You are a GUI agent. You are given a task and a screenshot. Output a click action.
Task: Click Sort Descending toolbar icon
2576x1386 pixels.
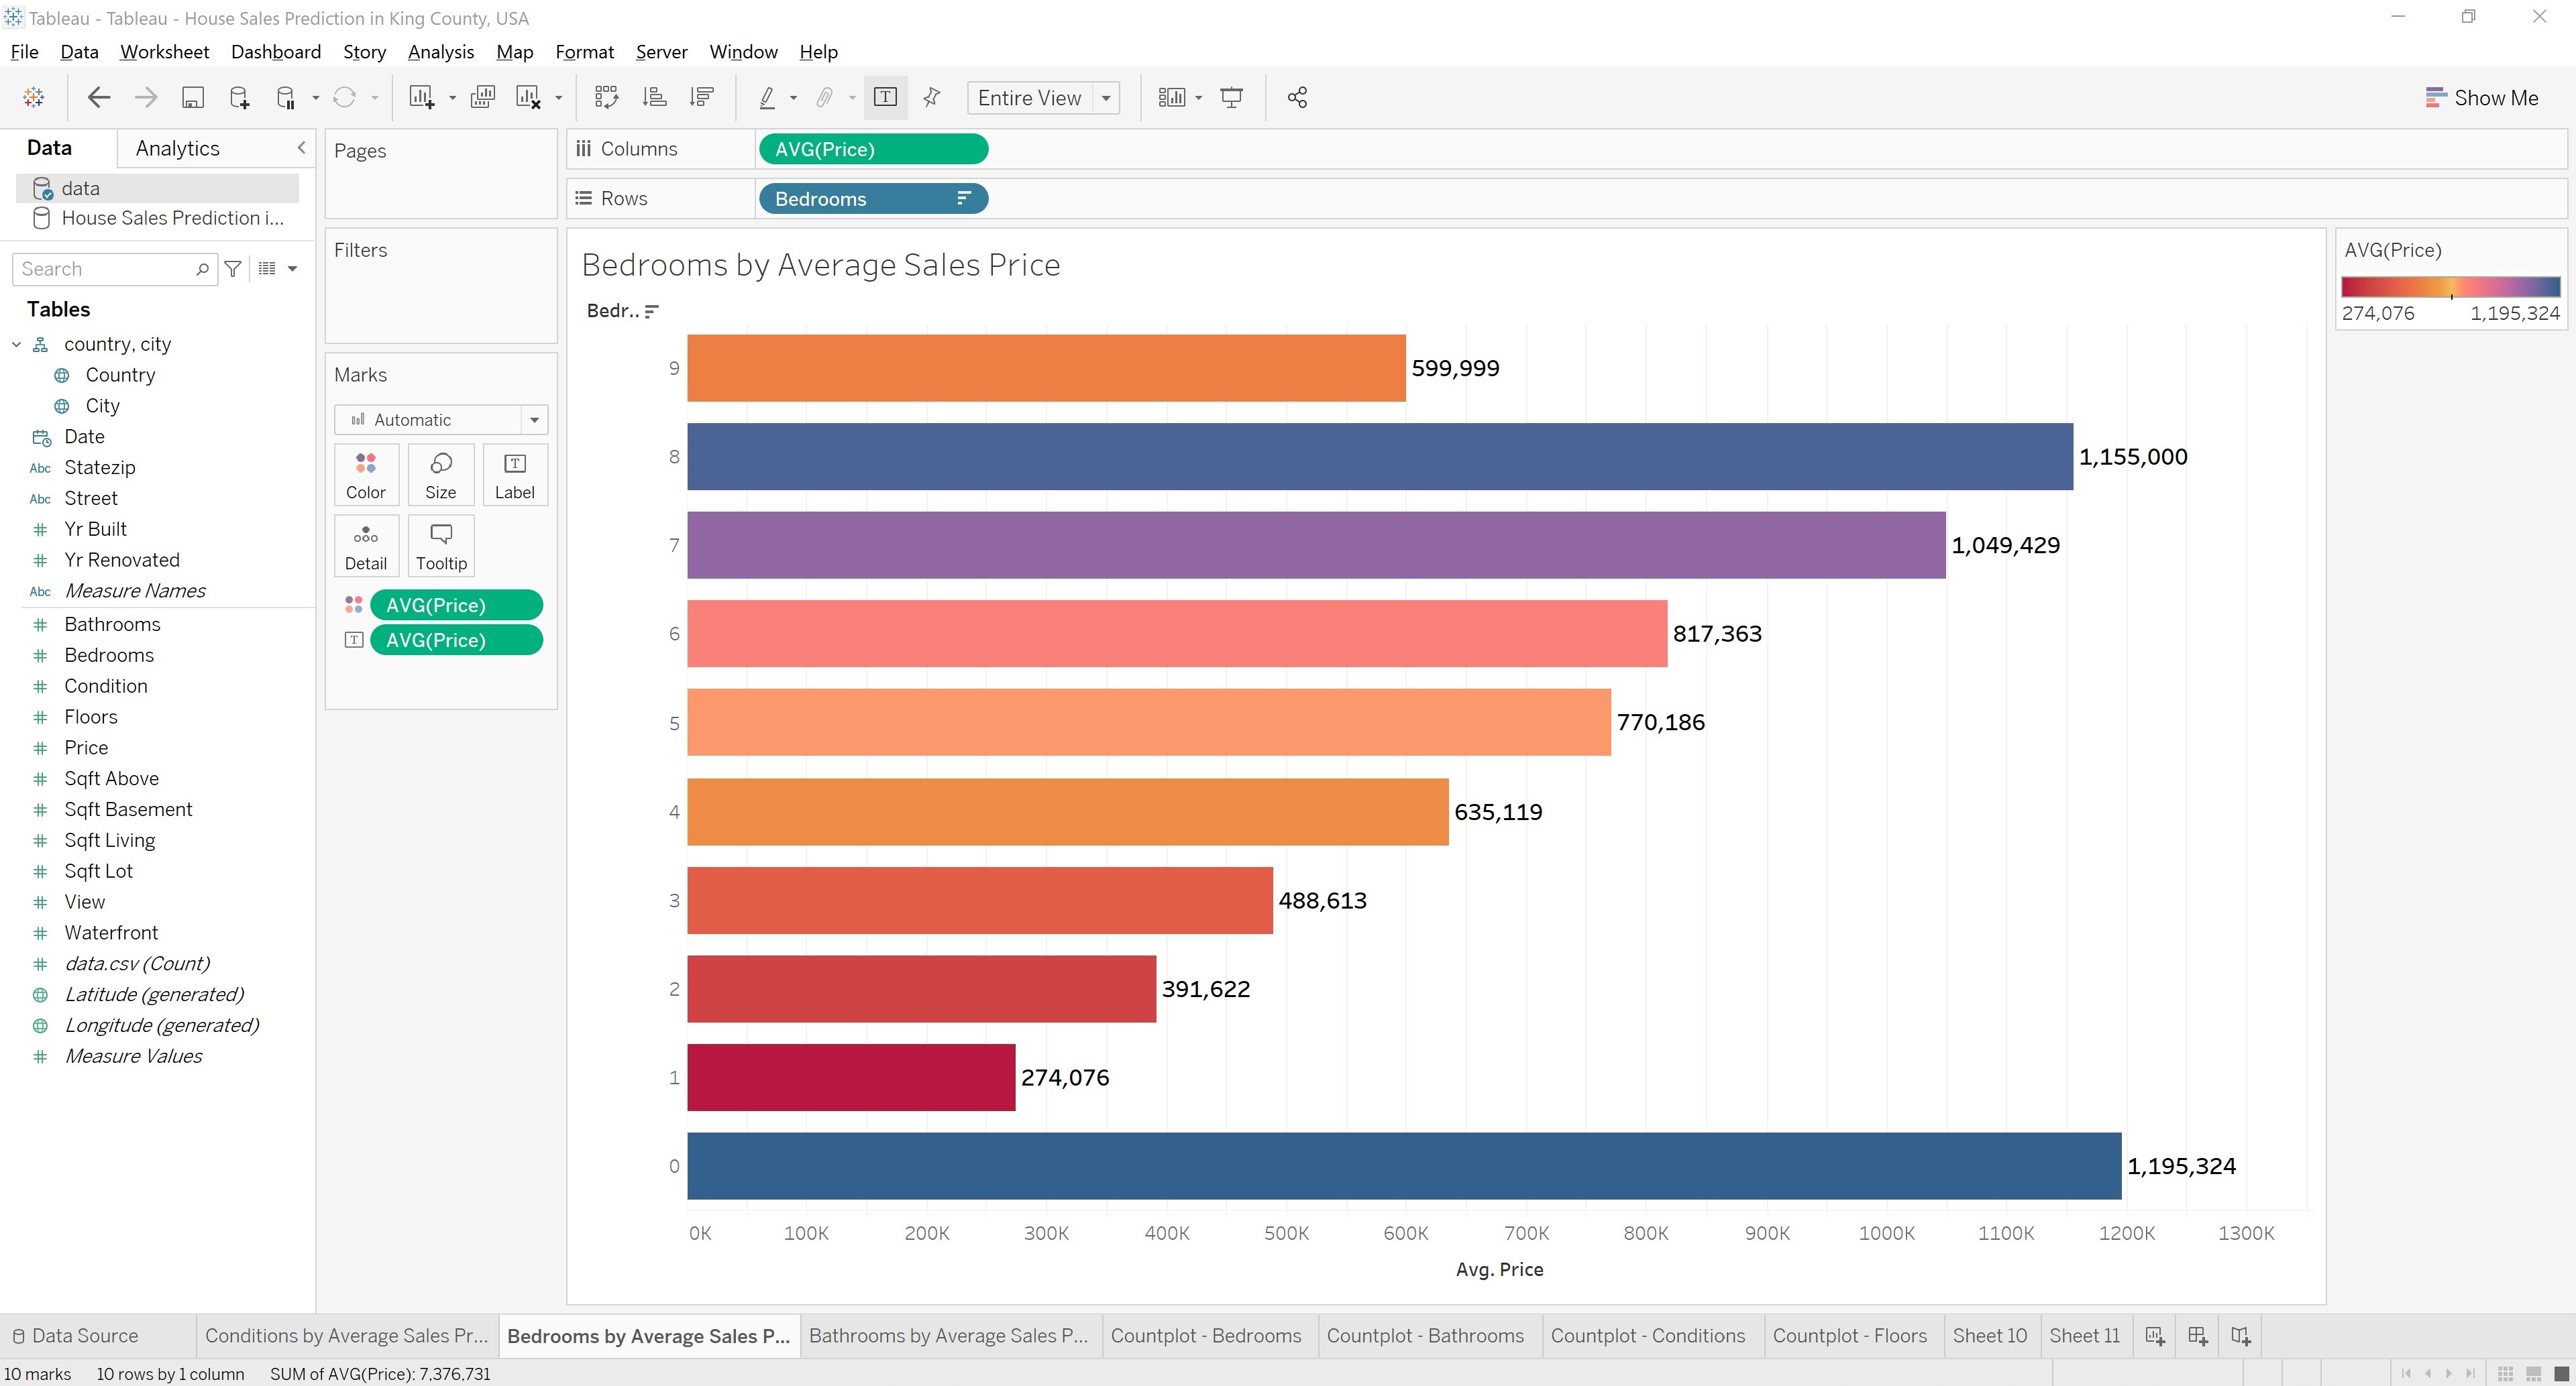702,97
